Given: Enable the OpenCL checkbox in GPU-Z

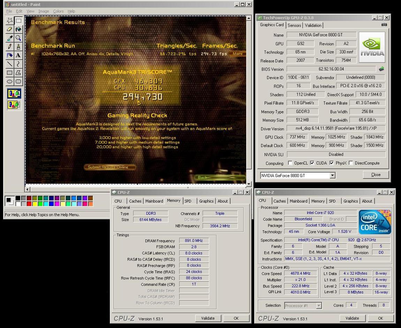Looking at the screenshot, I should pyautogui.click(x=290, y=163).
